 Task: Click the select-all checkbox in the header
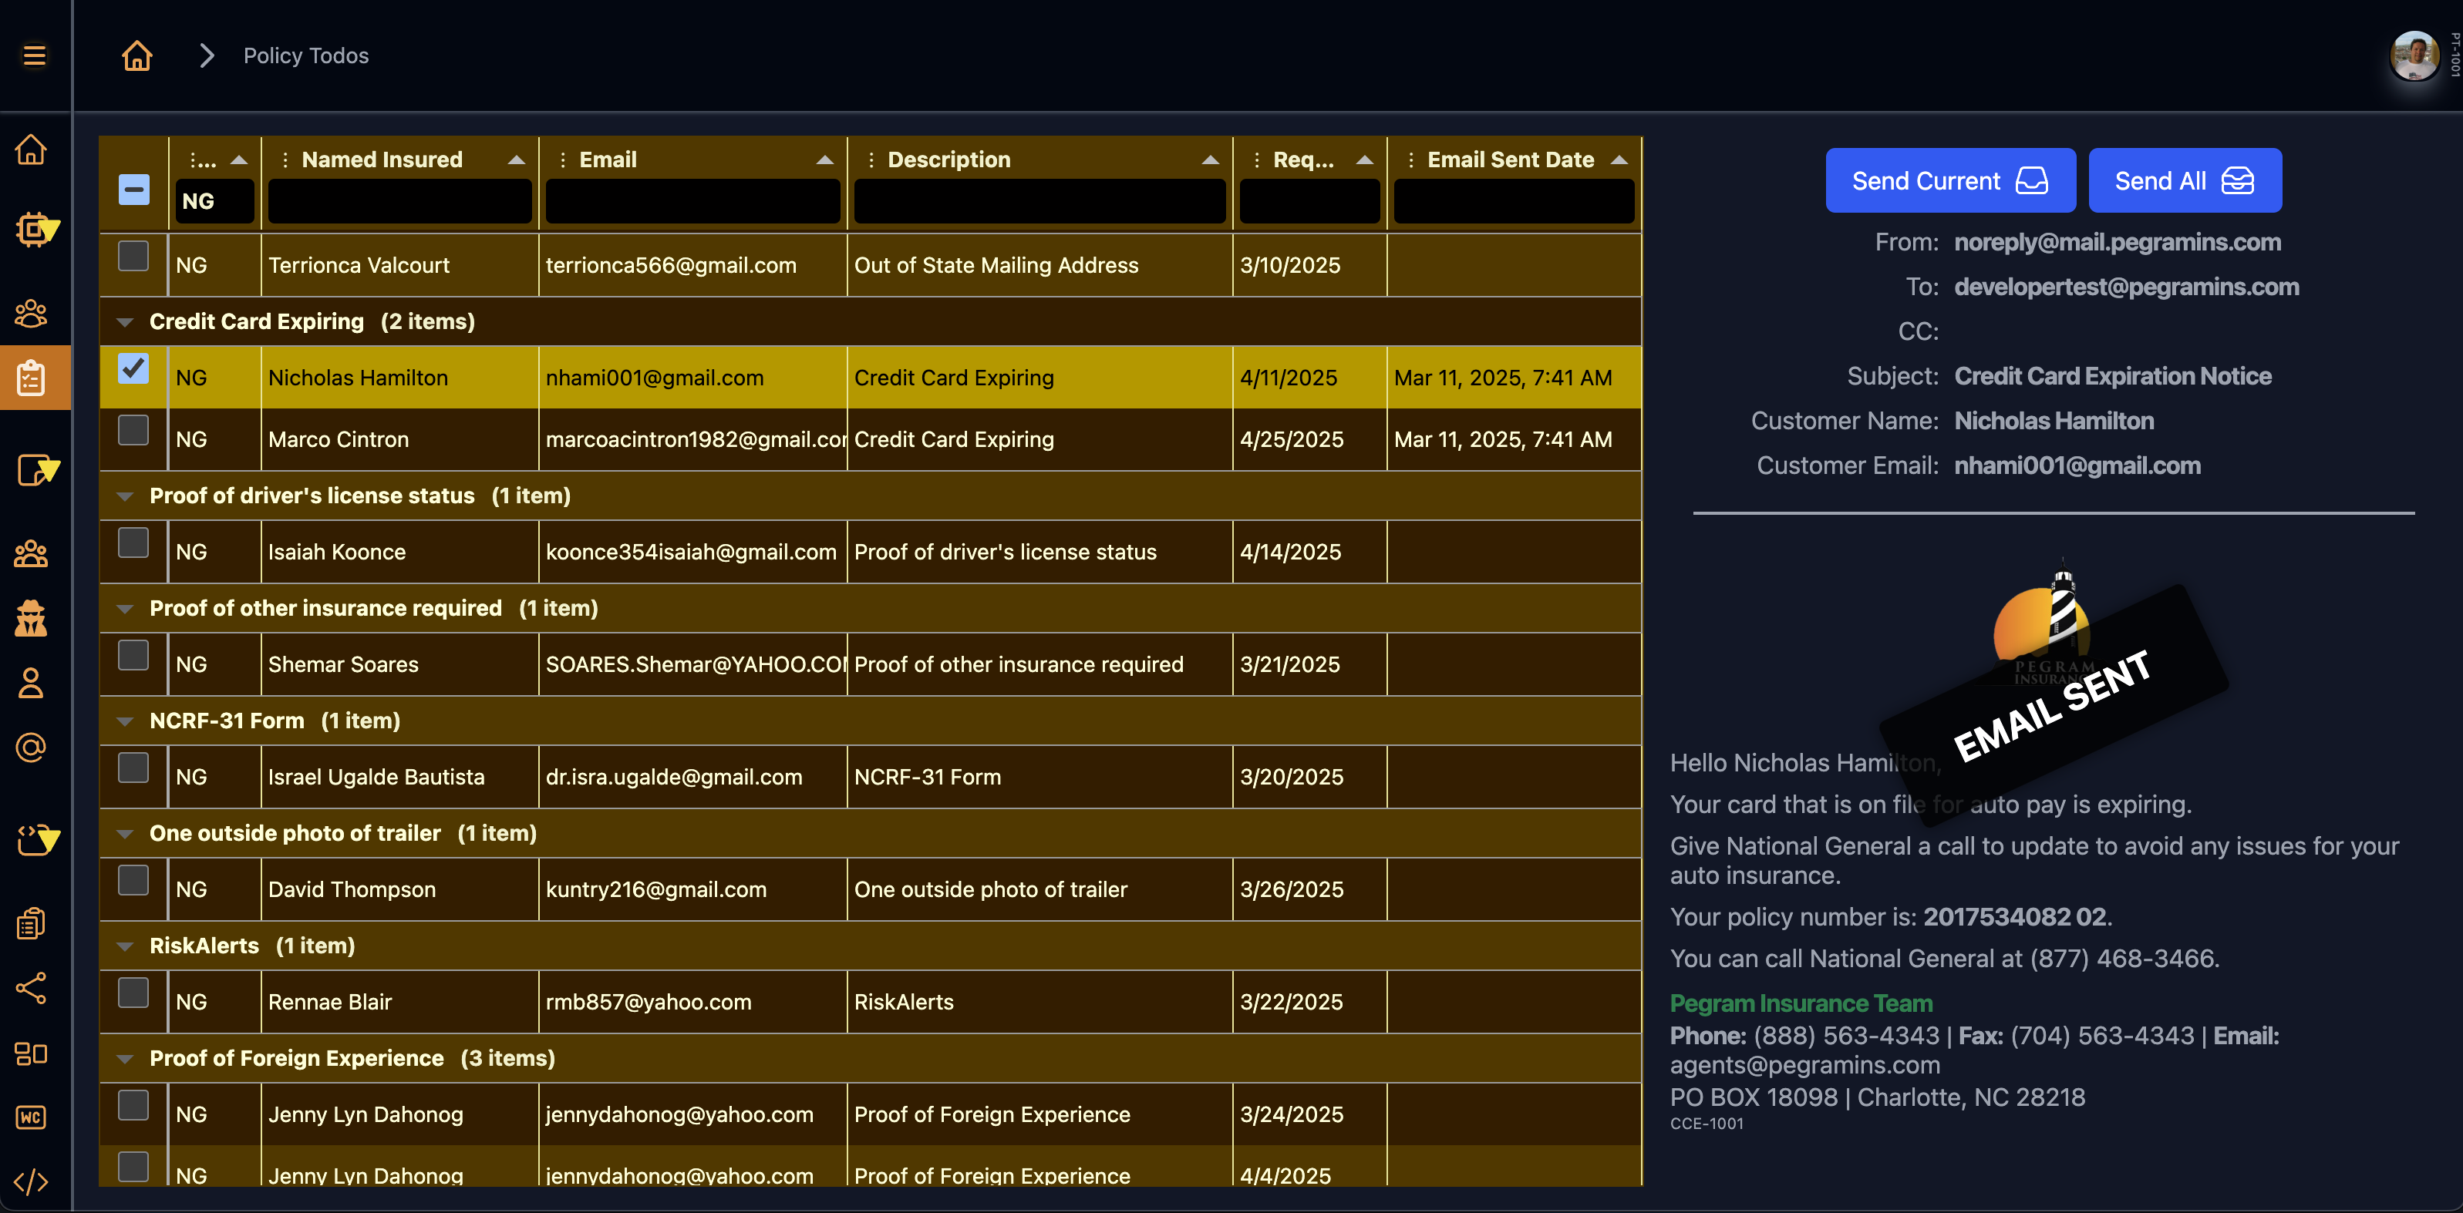pyautogui.click(x=134, y=190)
